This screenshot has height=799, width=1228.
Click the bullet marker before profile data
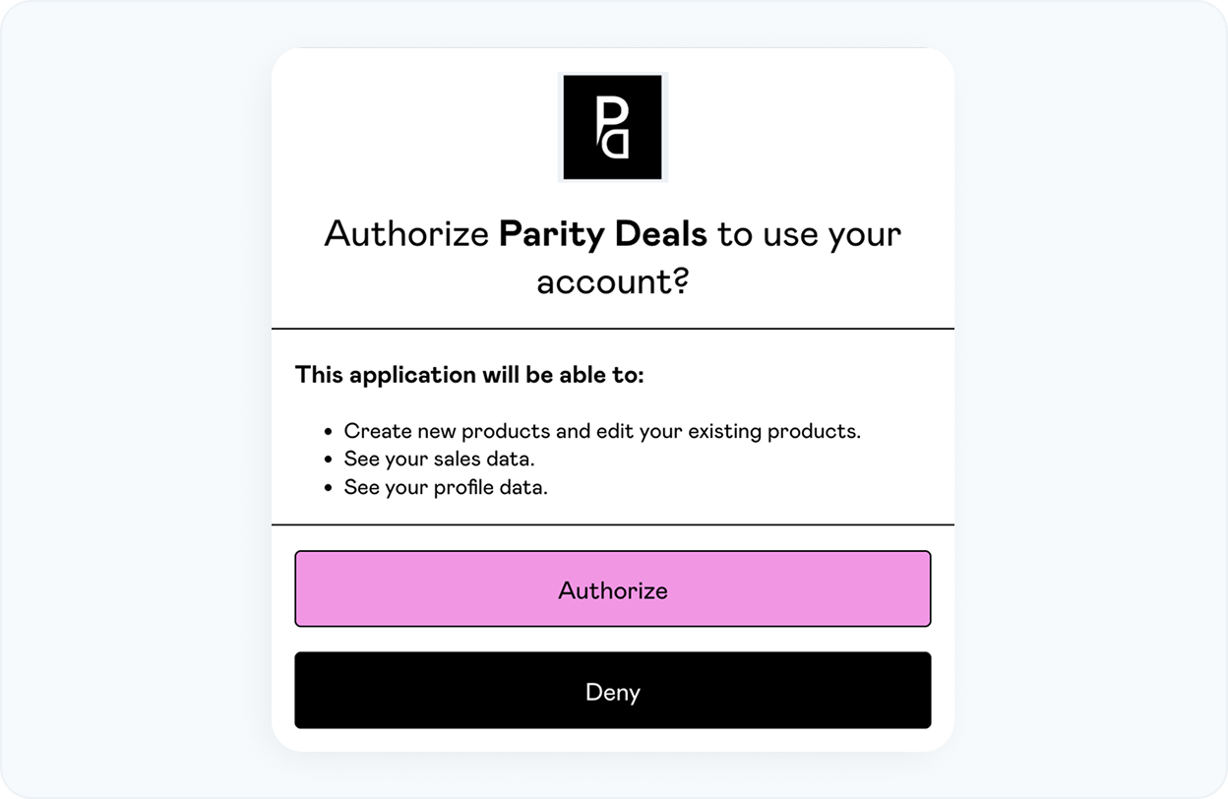tap(328, 486)
